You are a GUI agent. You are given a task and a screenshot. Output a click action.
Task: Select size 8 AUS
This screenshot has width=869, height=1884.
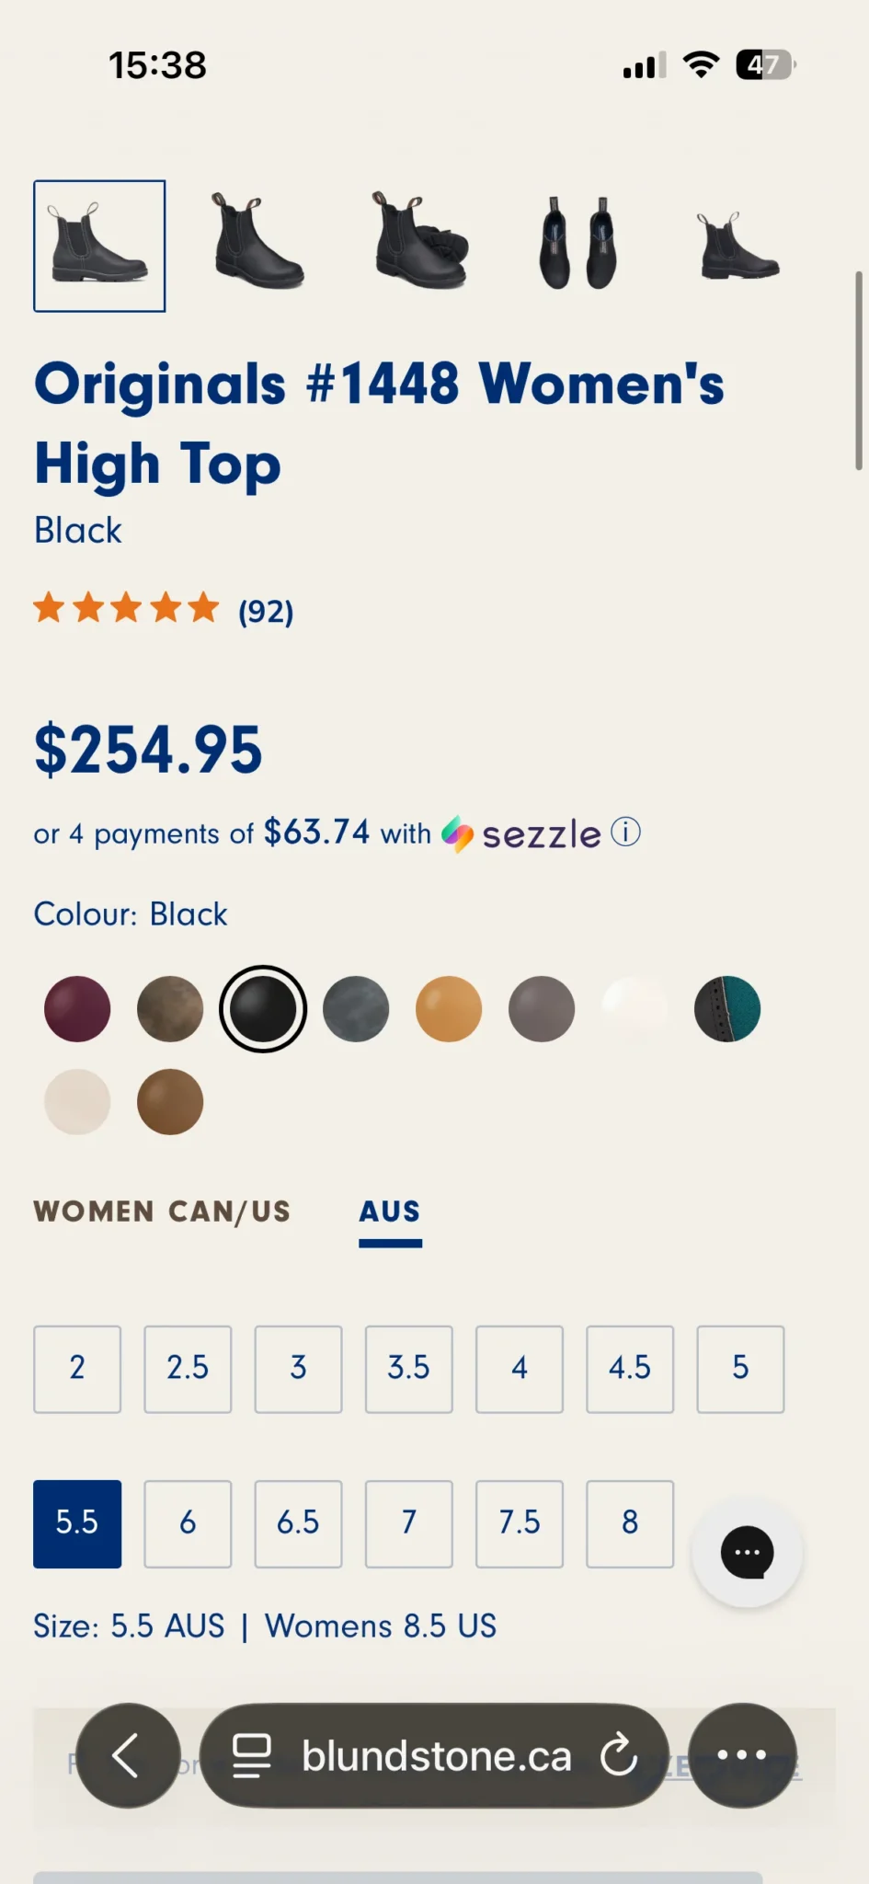[630, 1523]
